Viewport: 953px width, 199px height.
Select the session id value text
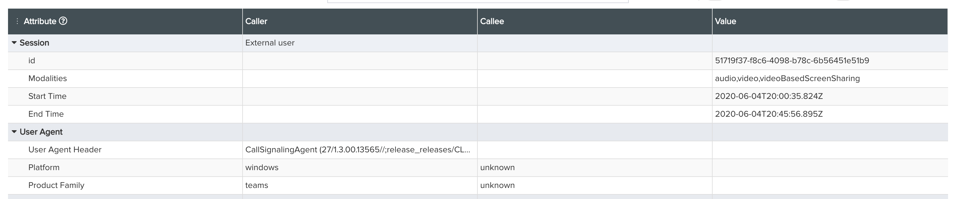coord(792,60)
